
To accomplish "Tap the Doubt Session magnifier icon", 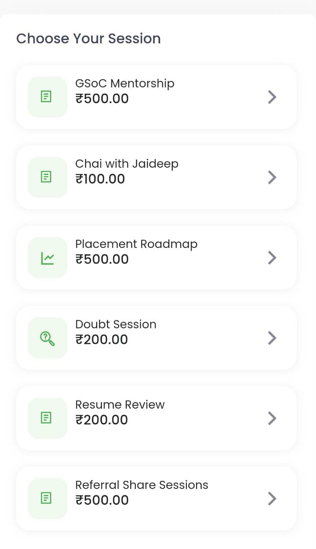I will (47, 338).
